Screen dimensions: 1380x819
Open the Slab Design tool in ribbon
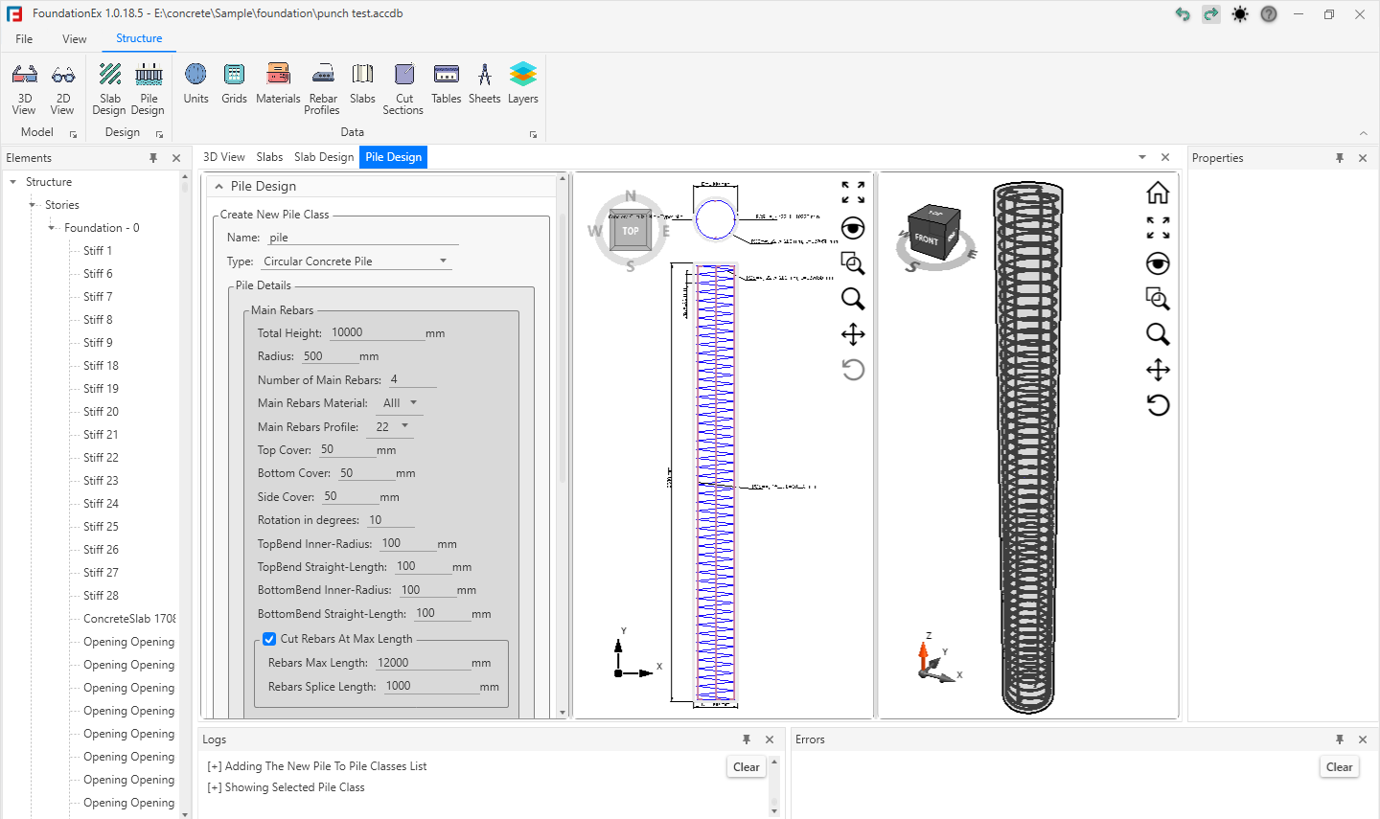point(109,88)
